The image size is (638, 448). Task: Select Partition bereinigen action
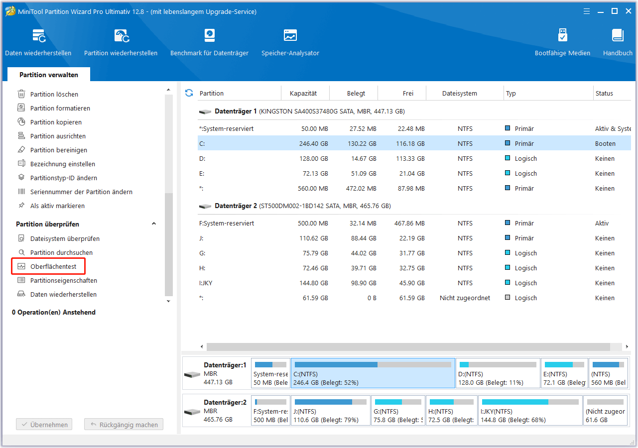[58, 150]
